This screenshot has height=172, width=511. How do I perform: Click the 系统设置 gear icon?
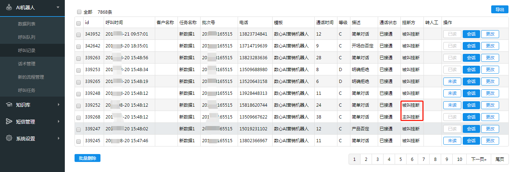click(9, 138)
